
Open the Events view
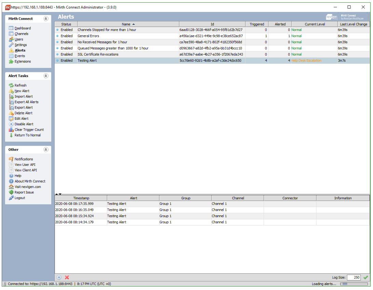[17, 56]
